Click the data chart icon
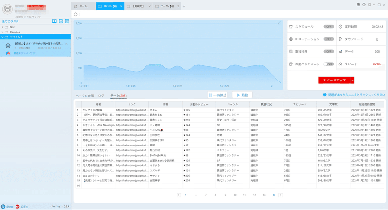Image resolution: width=388 pixels, height=210 pixels. 340,51
